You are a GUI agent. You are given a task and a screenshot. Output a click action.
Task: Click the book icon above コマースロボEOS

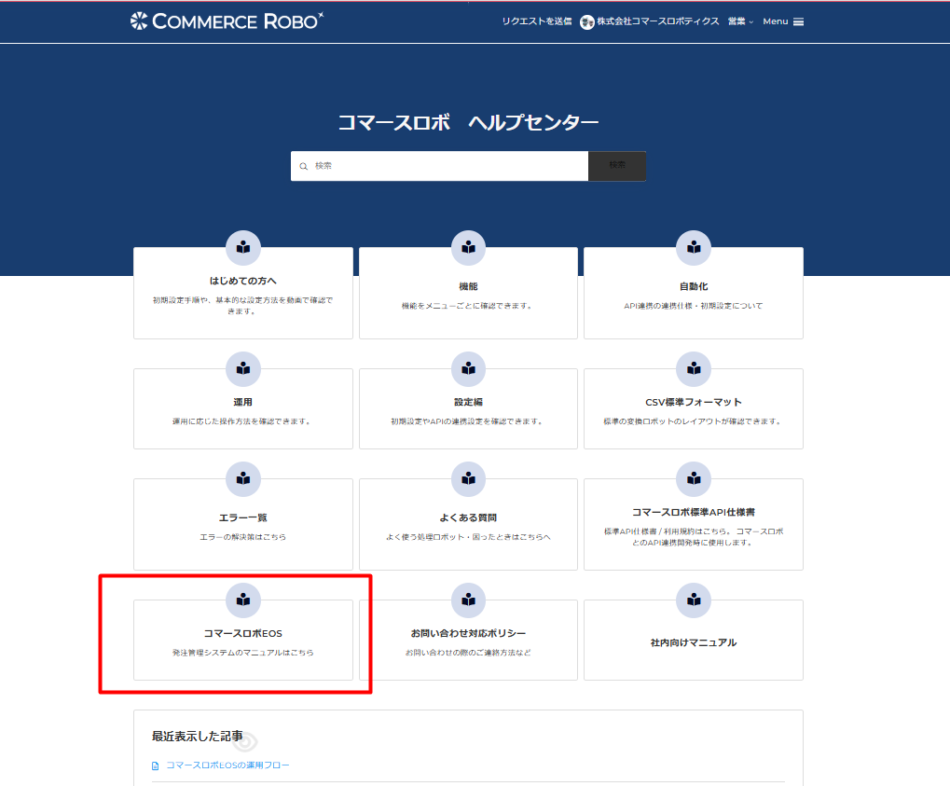[x=243, y=600]
